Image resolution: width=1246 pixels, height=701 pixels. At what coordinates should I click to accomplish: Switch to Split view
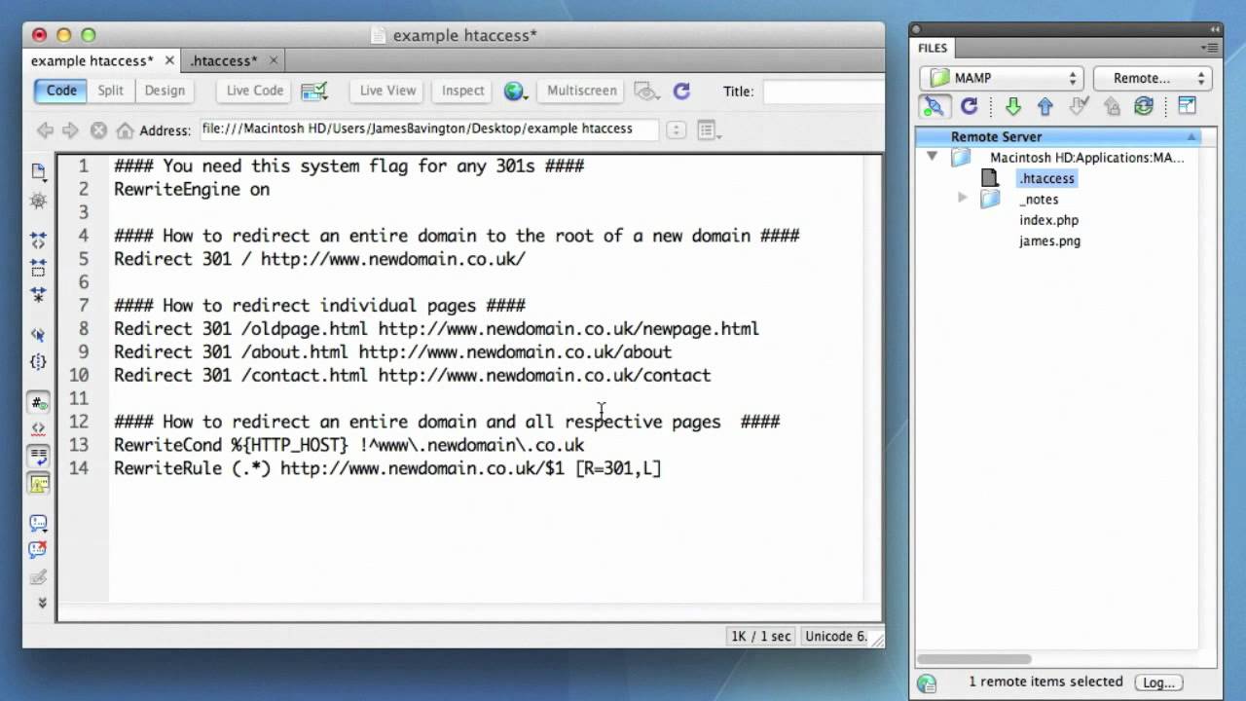pos(111,91)
